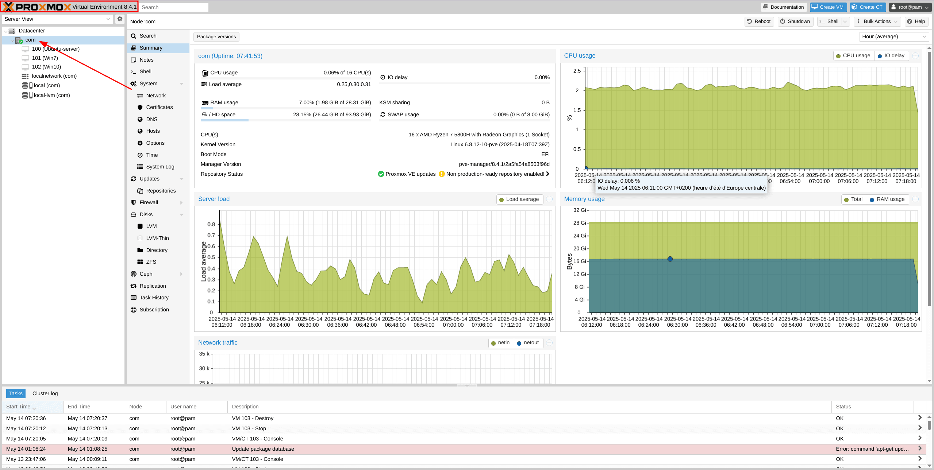The height and width of the screenshot is (470, 934).
Task: Click the summary panel vertical scrollbar
Action: pos(929,179)
